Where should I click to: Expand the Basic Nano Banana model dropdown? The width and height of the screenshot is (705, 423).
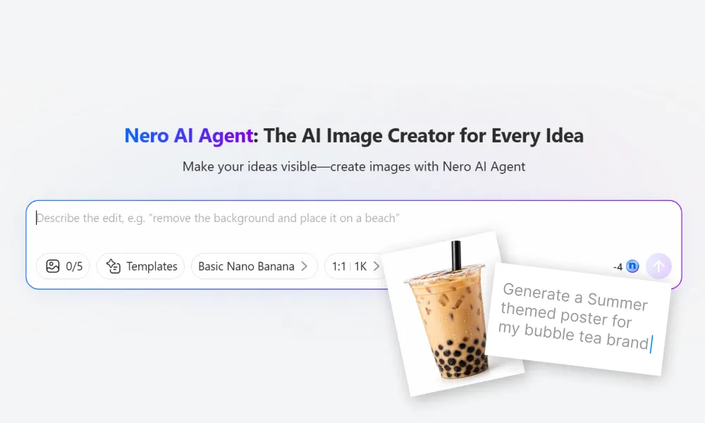pos(254,266)
